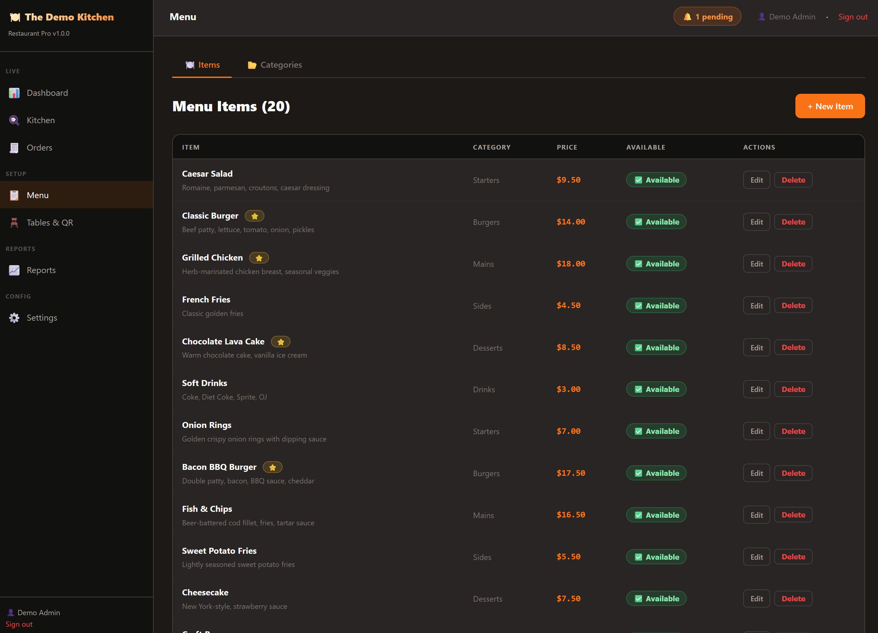
Task: Click the Menu Items (20) heading
Action: 231,106
